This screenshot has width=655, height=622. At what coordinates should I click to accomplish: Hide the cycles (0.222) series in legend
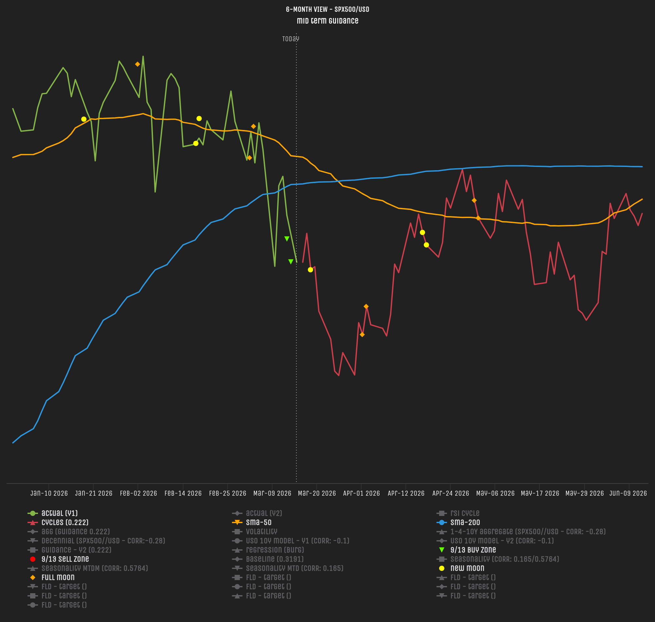point(65,522)
